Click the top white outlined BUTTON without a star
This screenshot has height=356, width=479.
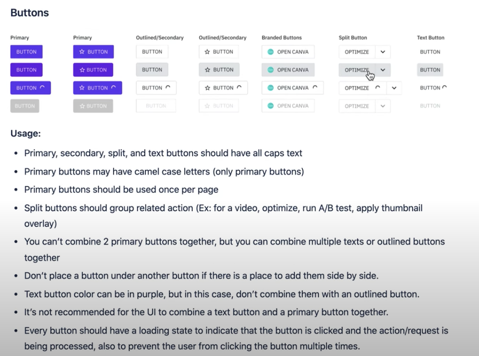pos(152,52)
